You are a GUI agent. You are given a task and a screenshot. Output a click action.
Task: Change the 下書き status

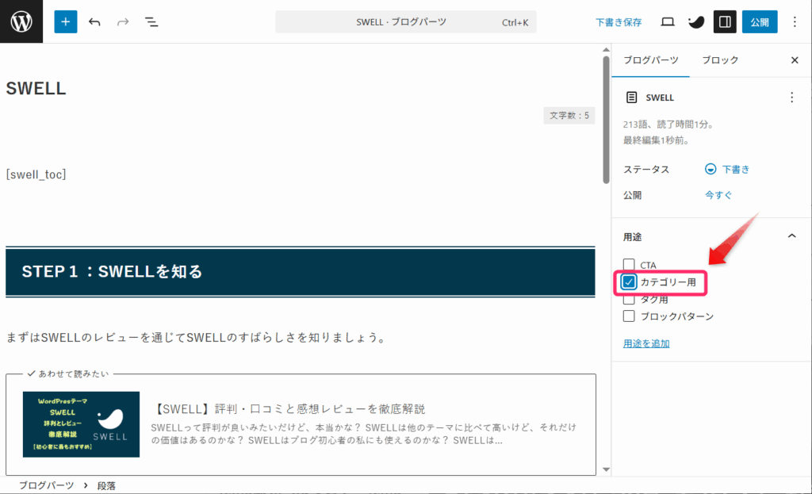[x=727, y=170]
